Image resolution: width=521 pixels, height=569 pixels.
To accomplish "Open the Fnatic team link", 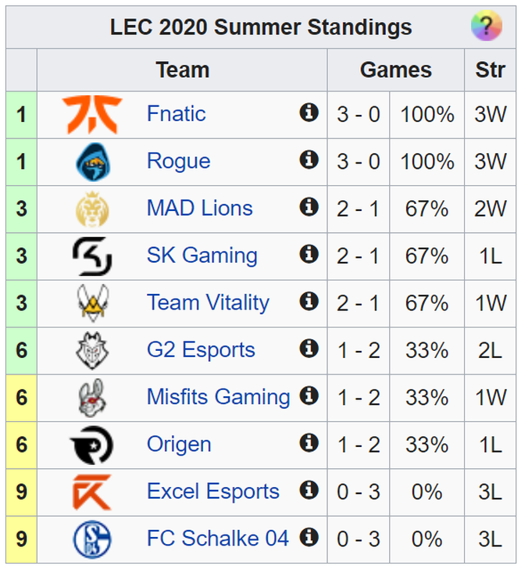I will (x=177, y=113).
